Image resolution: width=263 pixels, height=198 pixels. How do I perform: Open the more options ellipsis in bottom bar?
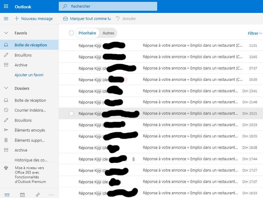[x=51, y=195]
